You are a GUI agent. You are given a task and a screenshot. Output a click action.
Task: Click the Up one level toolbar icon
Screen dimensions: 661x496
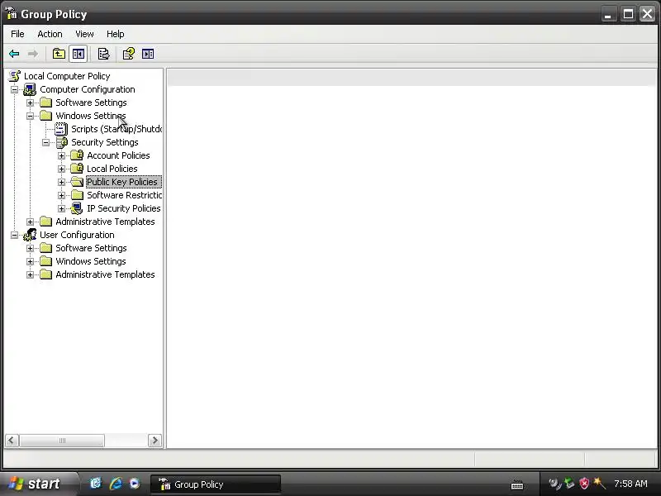(59, 54)
